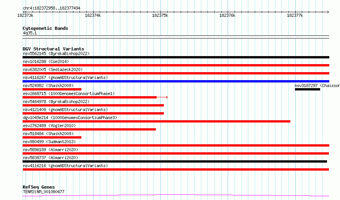
Task: Click the nsv5562145 (ByrskaBishop2022) label
Action: 56,53
